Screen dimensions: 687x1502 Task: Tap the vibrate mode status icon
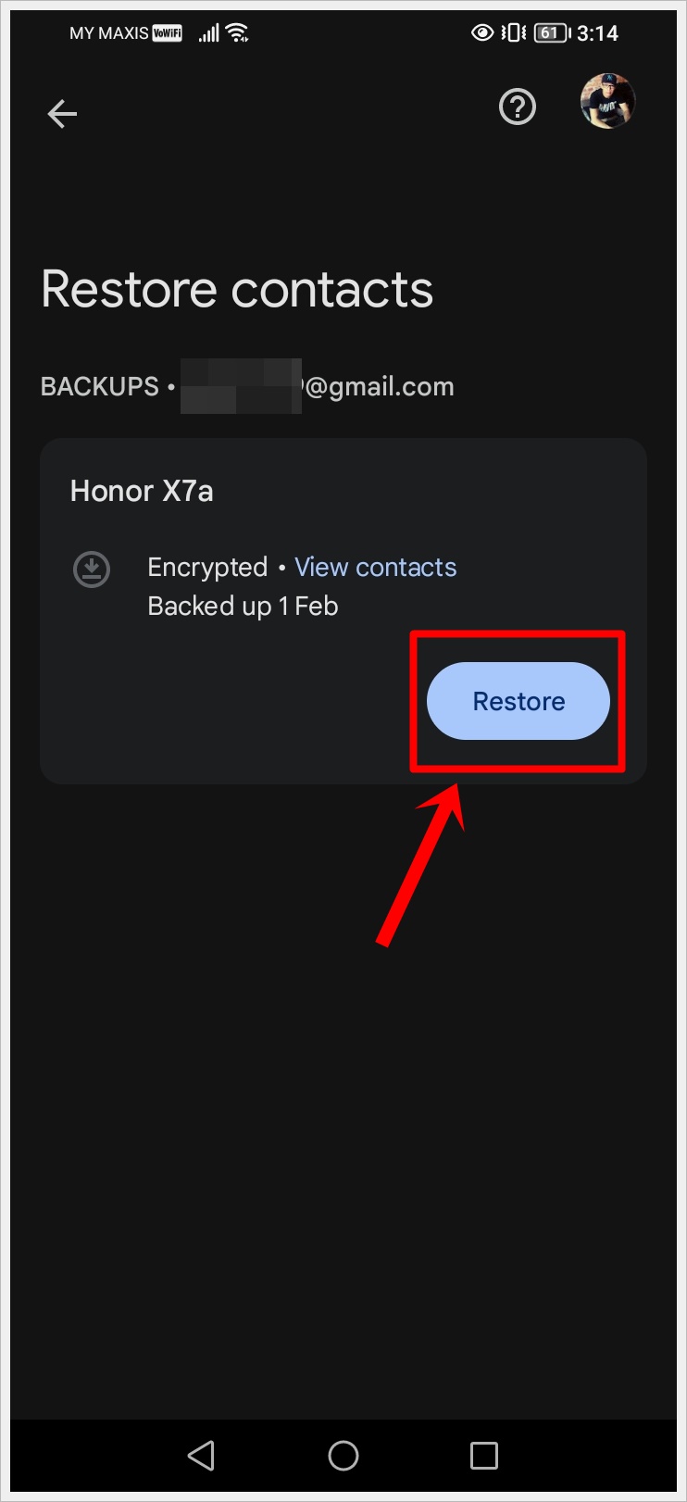[x=511, y=32]
